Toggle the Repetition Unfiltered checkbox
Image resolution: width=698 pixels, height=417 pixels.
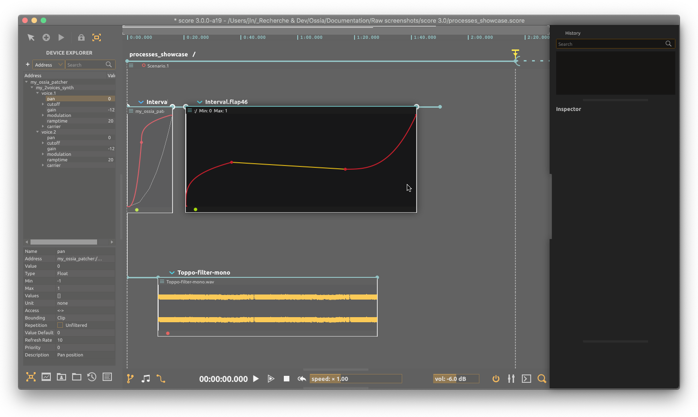pyautogui.click(x=60, y=325)
